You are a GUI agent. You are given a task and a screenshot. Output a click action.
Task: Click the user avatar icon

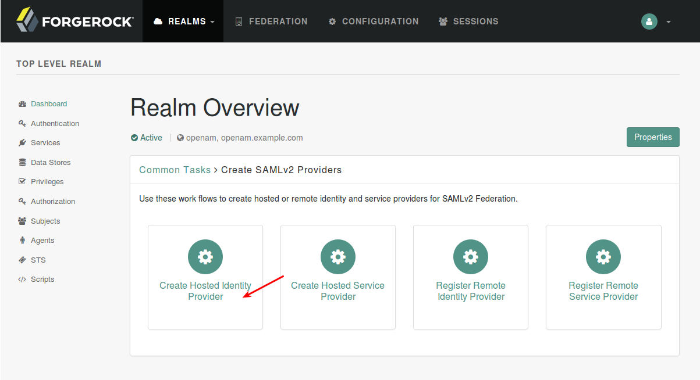[649, 21]
